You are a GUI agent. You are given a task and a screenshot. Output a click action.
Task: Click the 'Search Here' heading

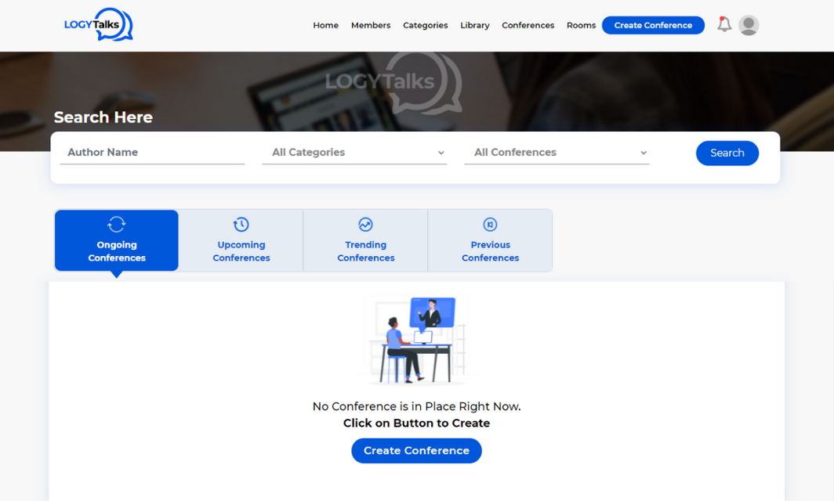[103, 117]
